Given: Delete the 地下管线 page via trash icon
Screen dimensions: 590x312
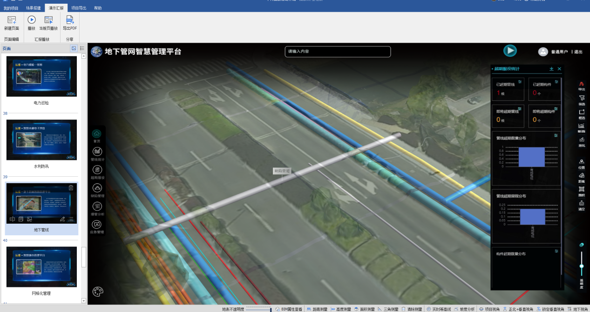Looking at the screenshot, I should 71,188.
